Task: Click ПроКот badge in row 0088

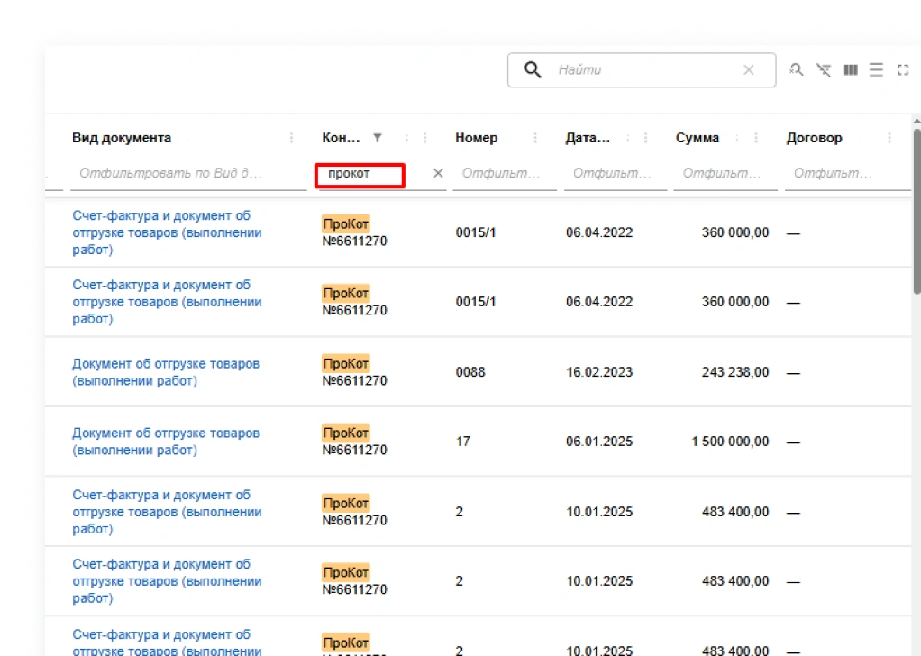Action: tap(346, 363)
